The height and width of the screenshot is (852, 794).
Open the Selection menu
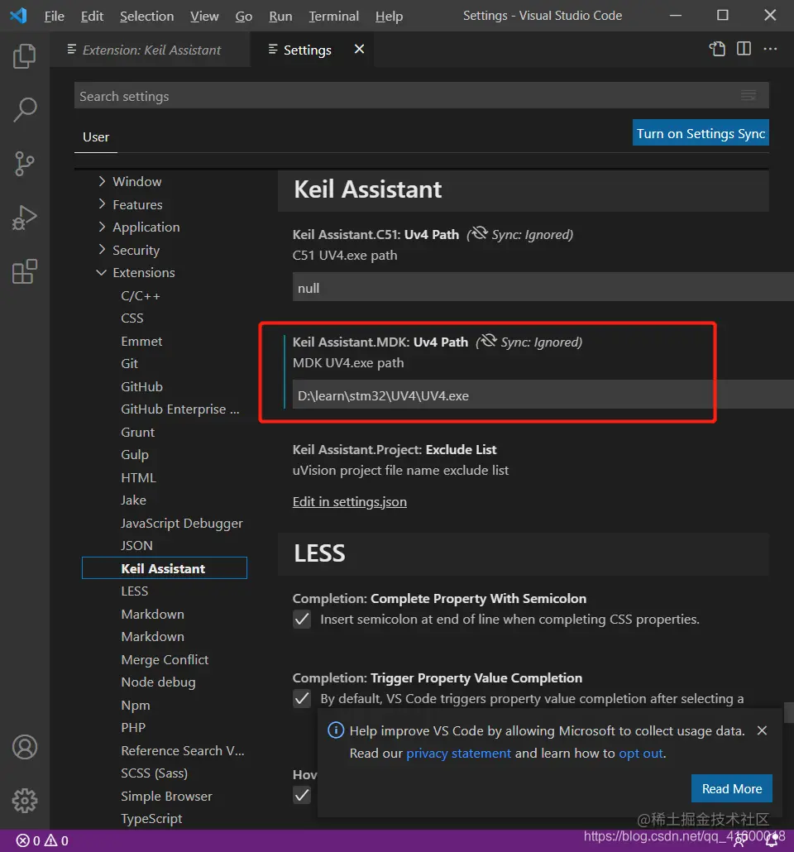[x=146, y=17]
